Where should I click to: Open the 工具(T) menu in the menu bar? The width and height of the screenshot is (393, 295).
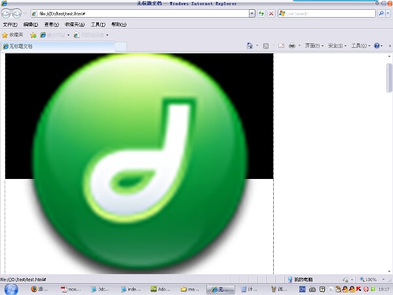pos(98,24)
